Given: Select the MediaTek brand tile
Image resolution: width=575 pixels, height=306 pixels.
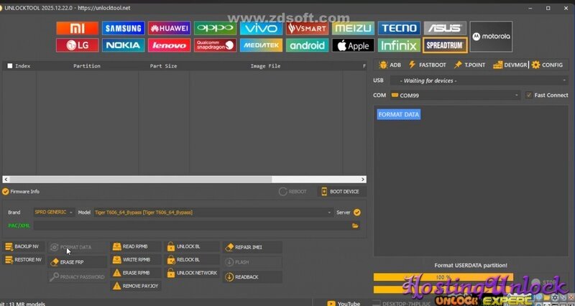Looking at the screenshot, I should [260, 45].
